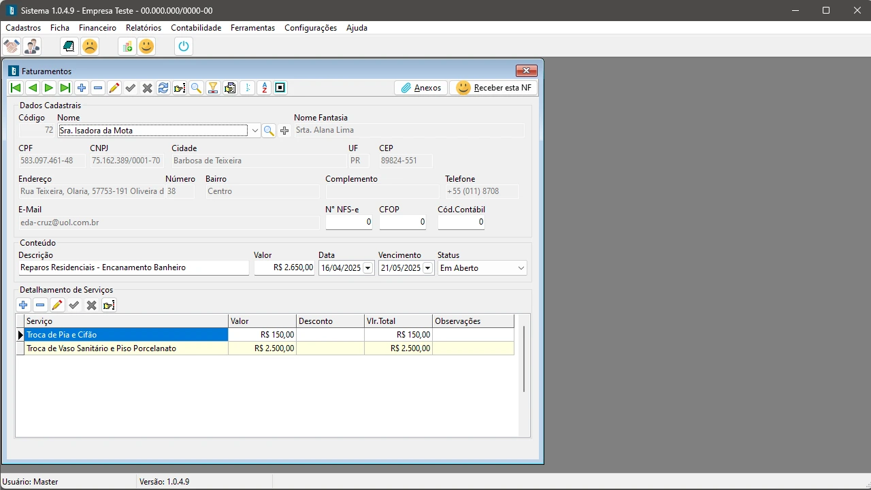The width and height of the screenshot is (871, 490).
Task: Search client with magnifier beside Nome
Action: pyautogui.click(x=269, y=131)
